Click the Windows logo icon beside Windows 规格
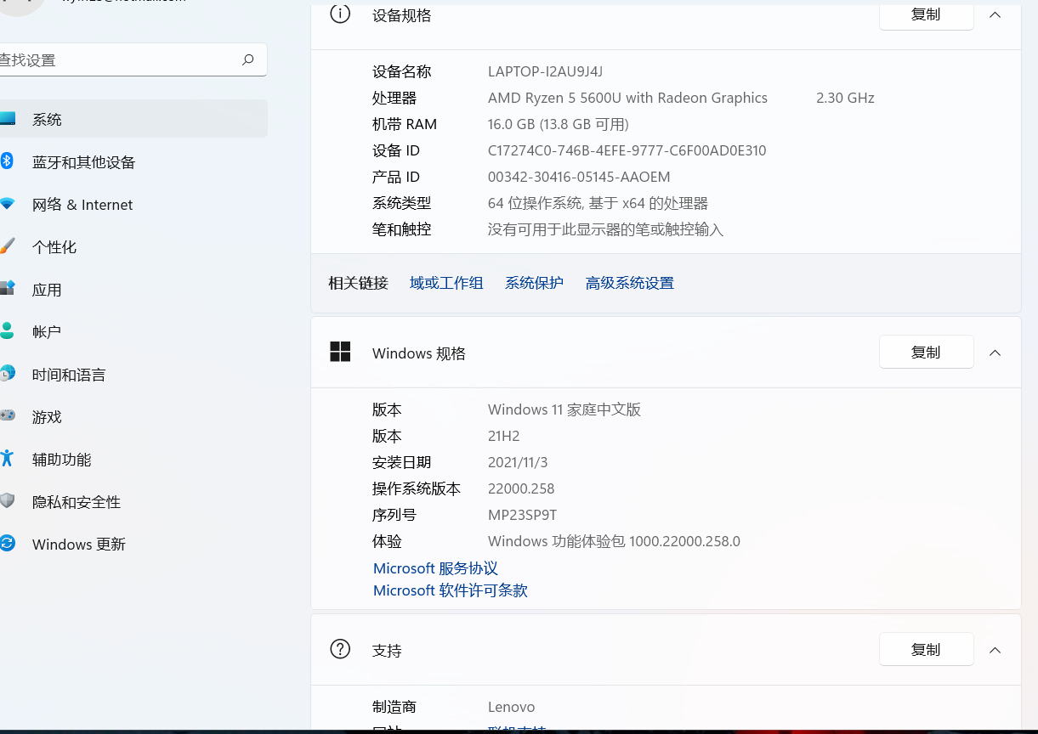Image resolution: width=1038 pixels, height=734 pixels. tap(340, 352)
